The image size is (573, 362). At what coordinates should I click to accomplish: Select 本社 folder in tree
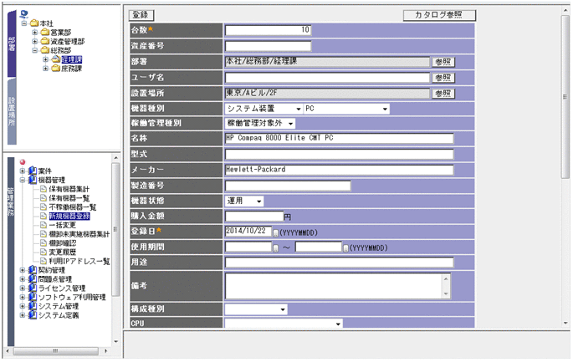pyautogui.click(x=42, y=23)
